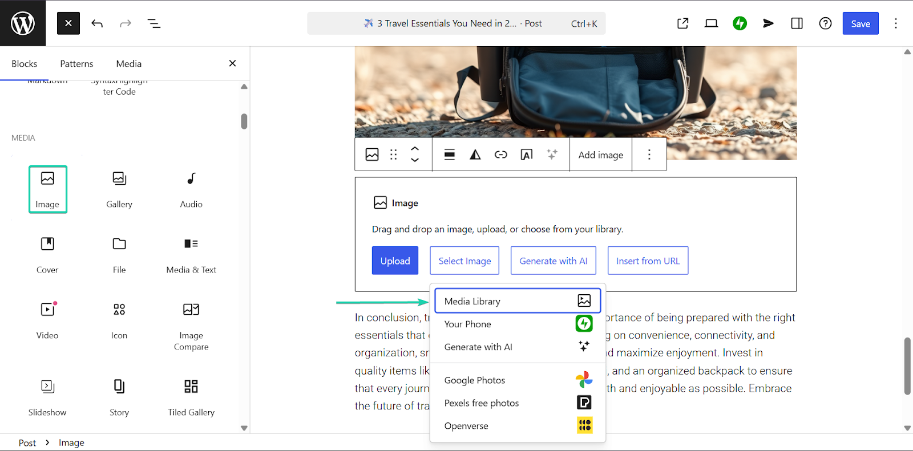Viewport: 913px width, 451px height.
Task: Insert a Media & Text block
Action: [x=191, y=255]
